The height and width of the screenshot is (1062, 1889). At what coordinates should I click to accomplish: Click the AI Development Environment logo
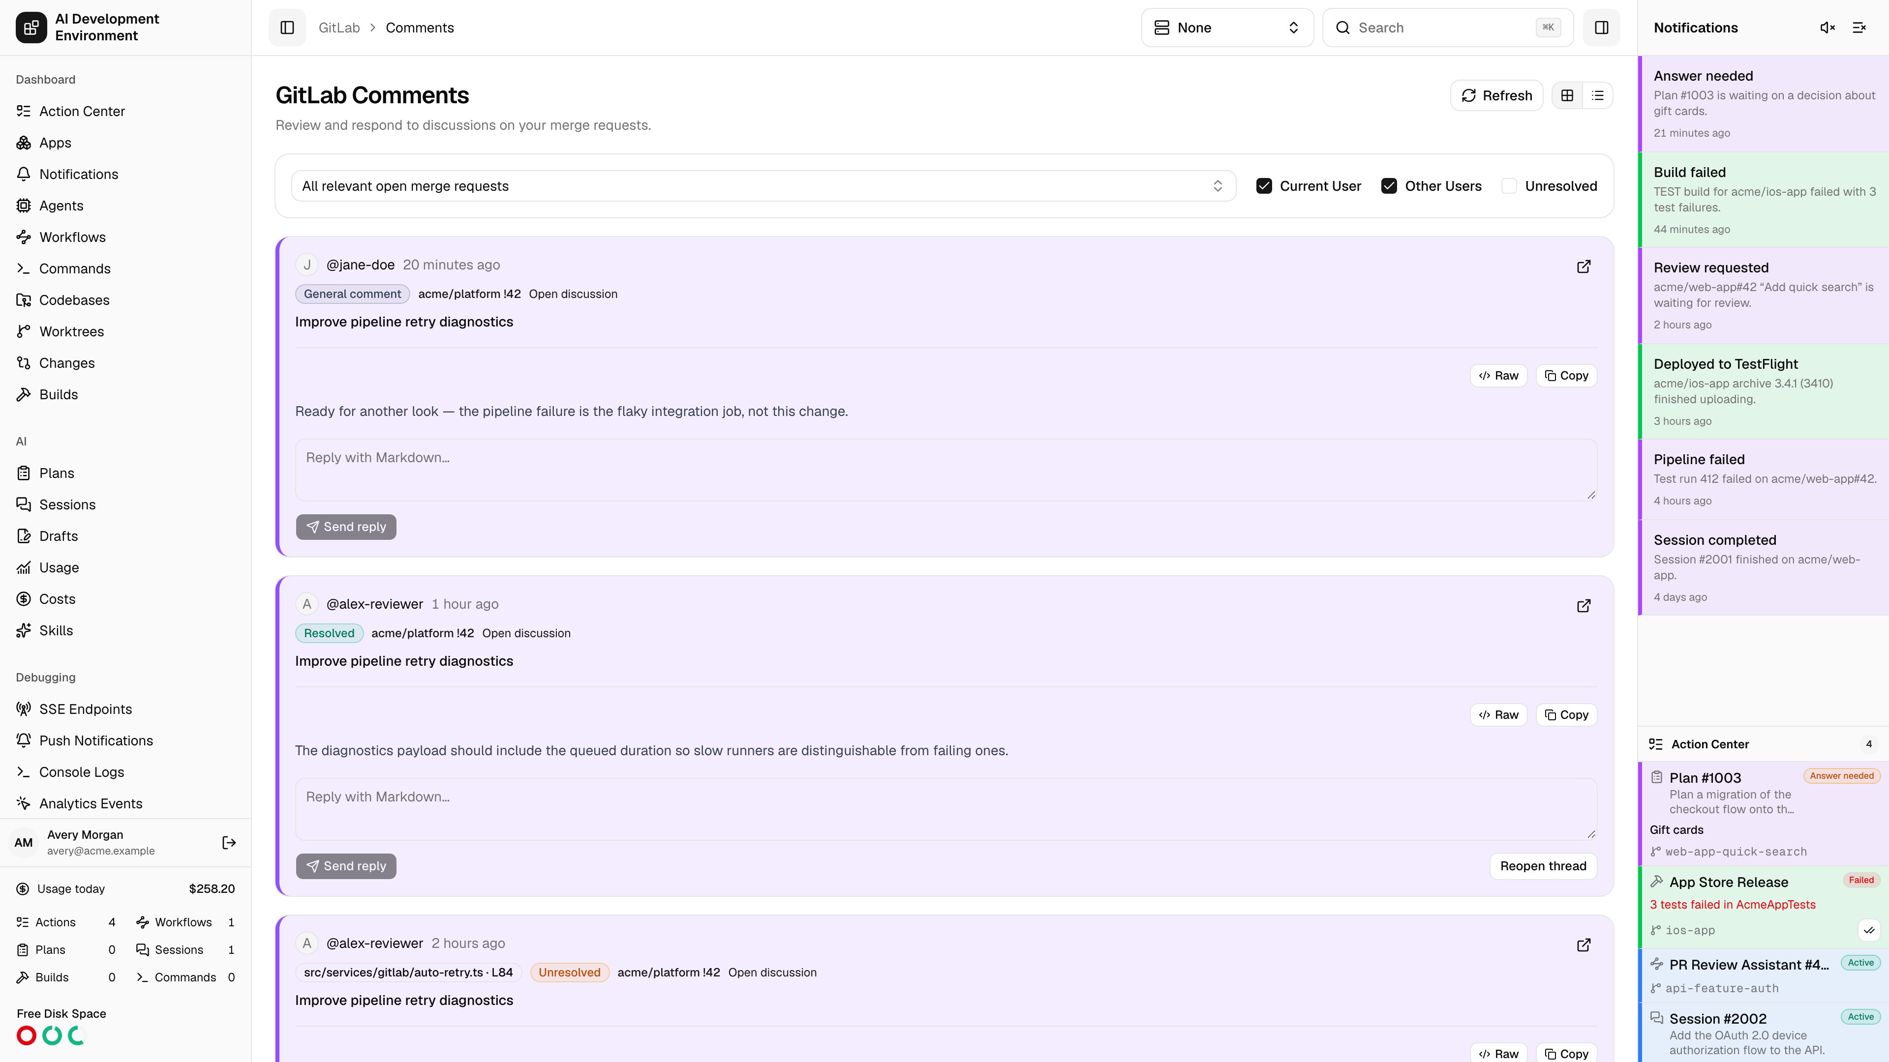click(31, 28)
